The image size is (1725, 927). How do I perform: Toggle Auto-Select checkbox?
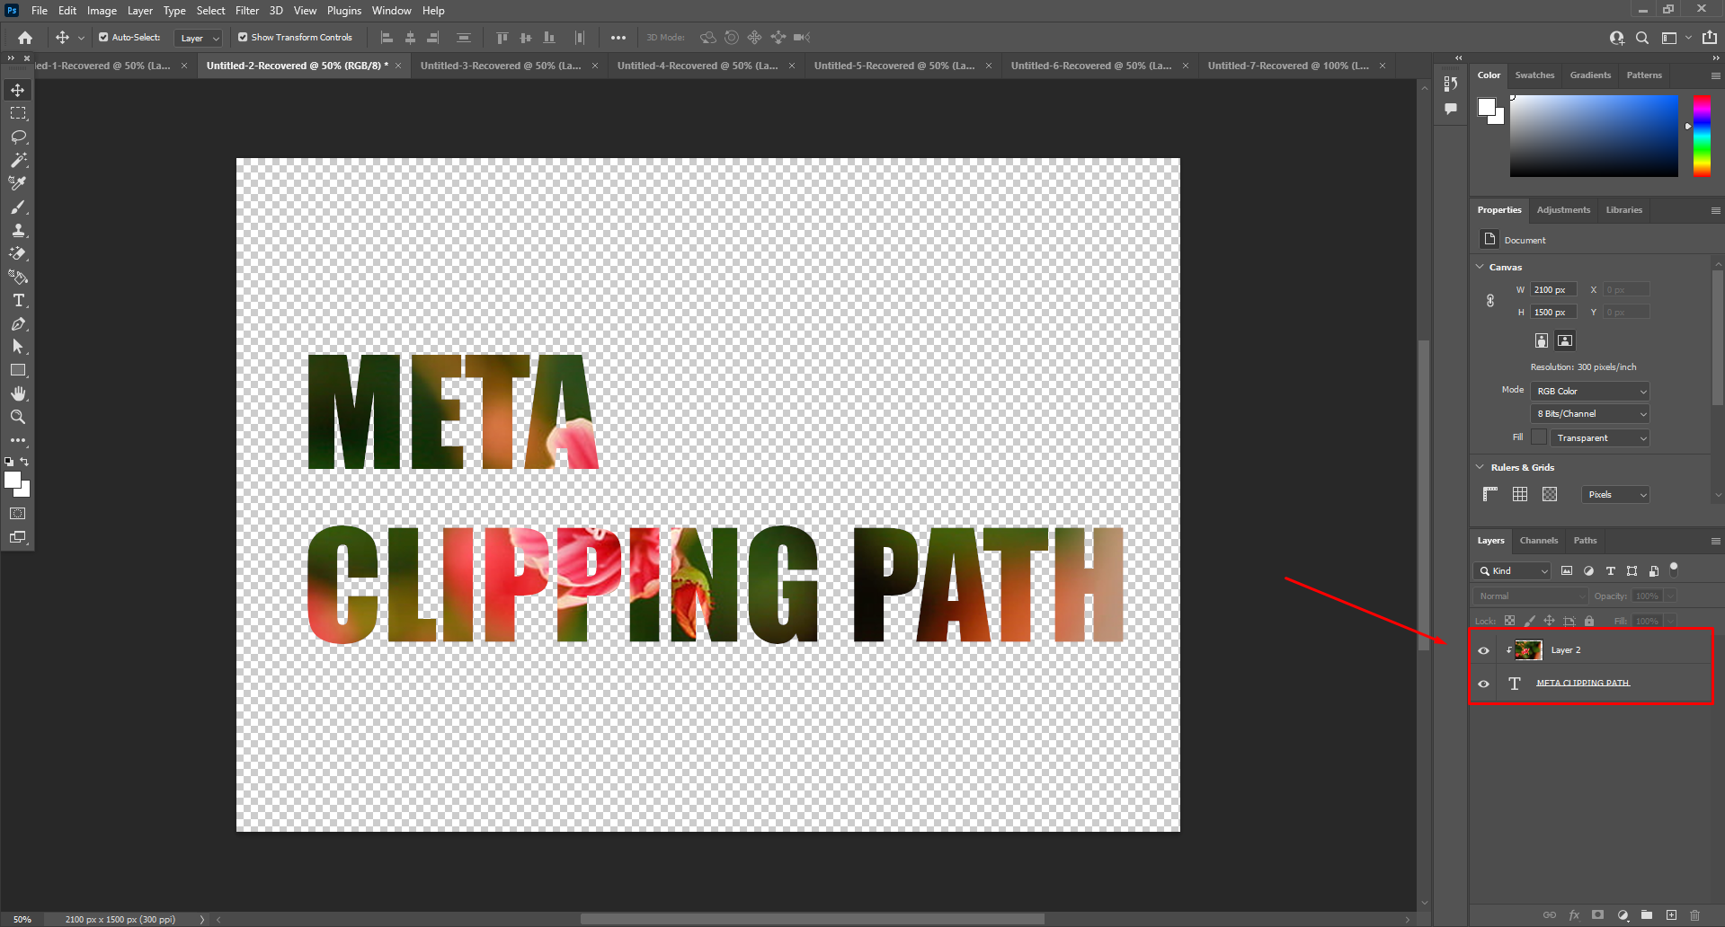[x=103, y=37]
